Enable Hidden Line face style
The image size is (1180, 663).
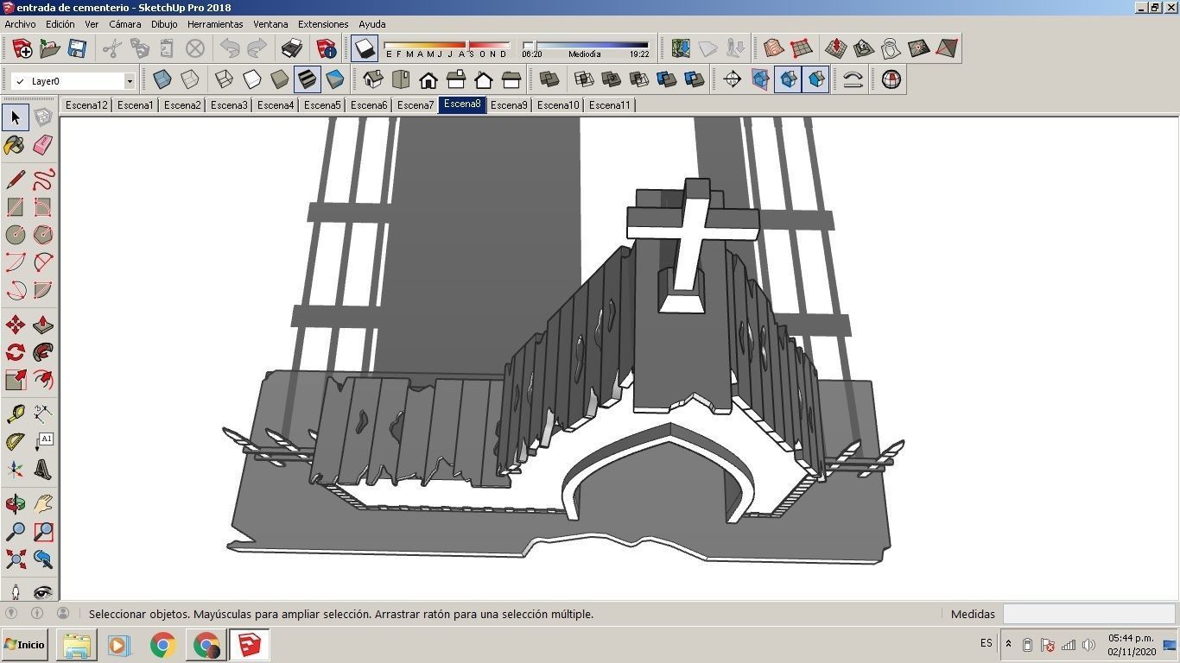pos(252,79)
